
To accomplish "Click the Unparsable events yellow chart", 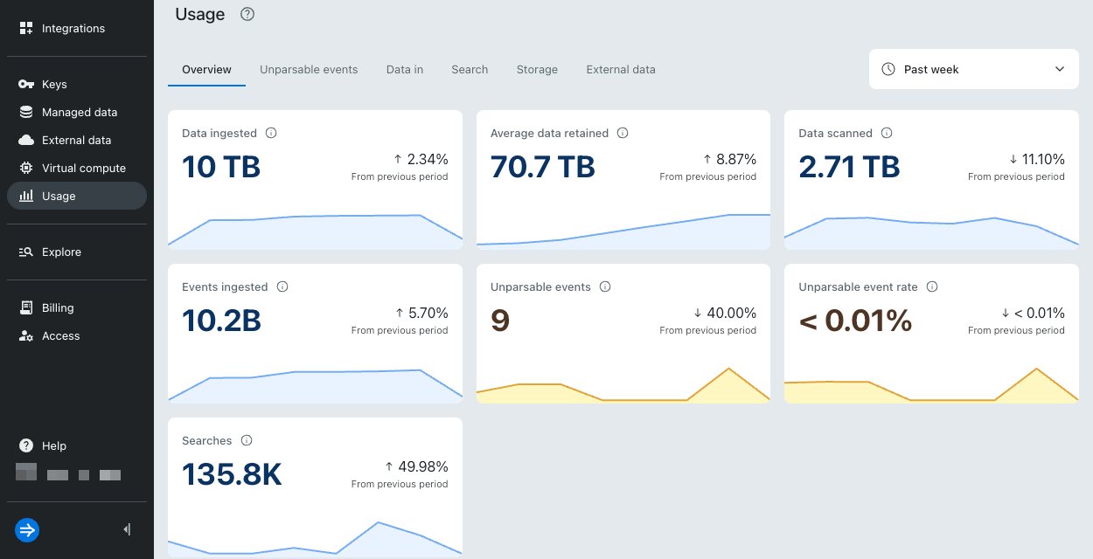I will [623, 384].
